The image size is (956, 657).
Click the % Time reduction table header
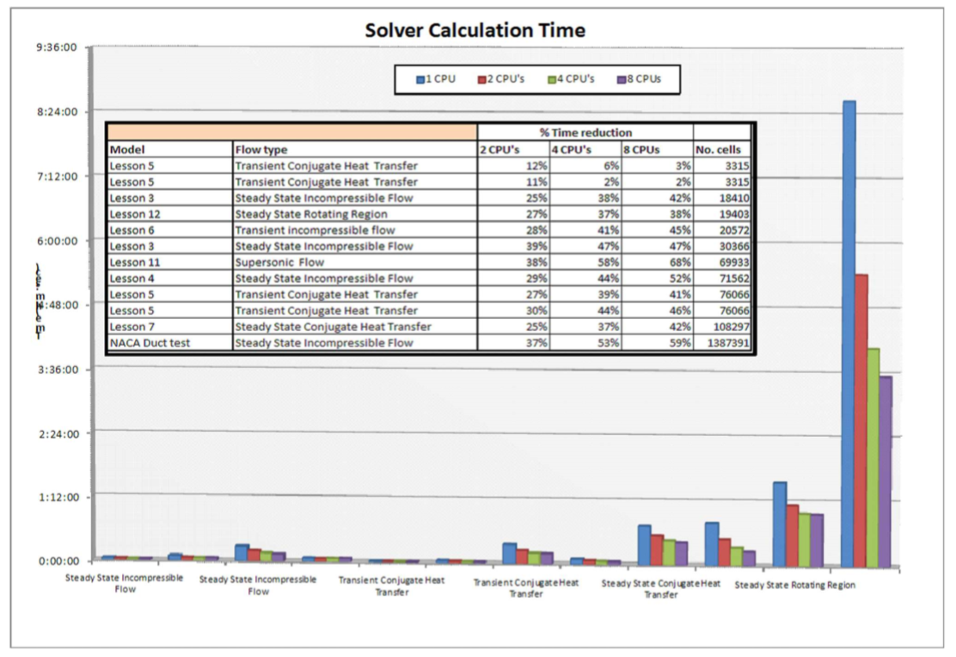[585, 132]
